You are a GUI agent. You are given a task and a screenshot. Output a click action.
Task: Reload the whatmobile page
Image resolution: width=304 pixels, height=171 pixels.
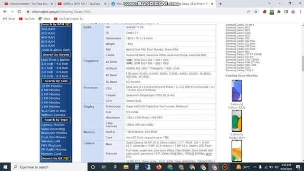point(19,11)
